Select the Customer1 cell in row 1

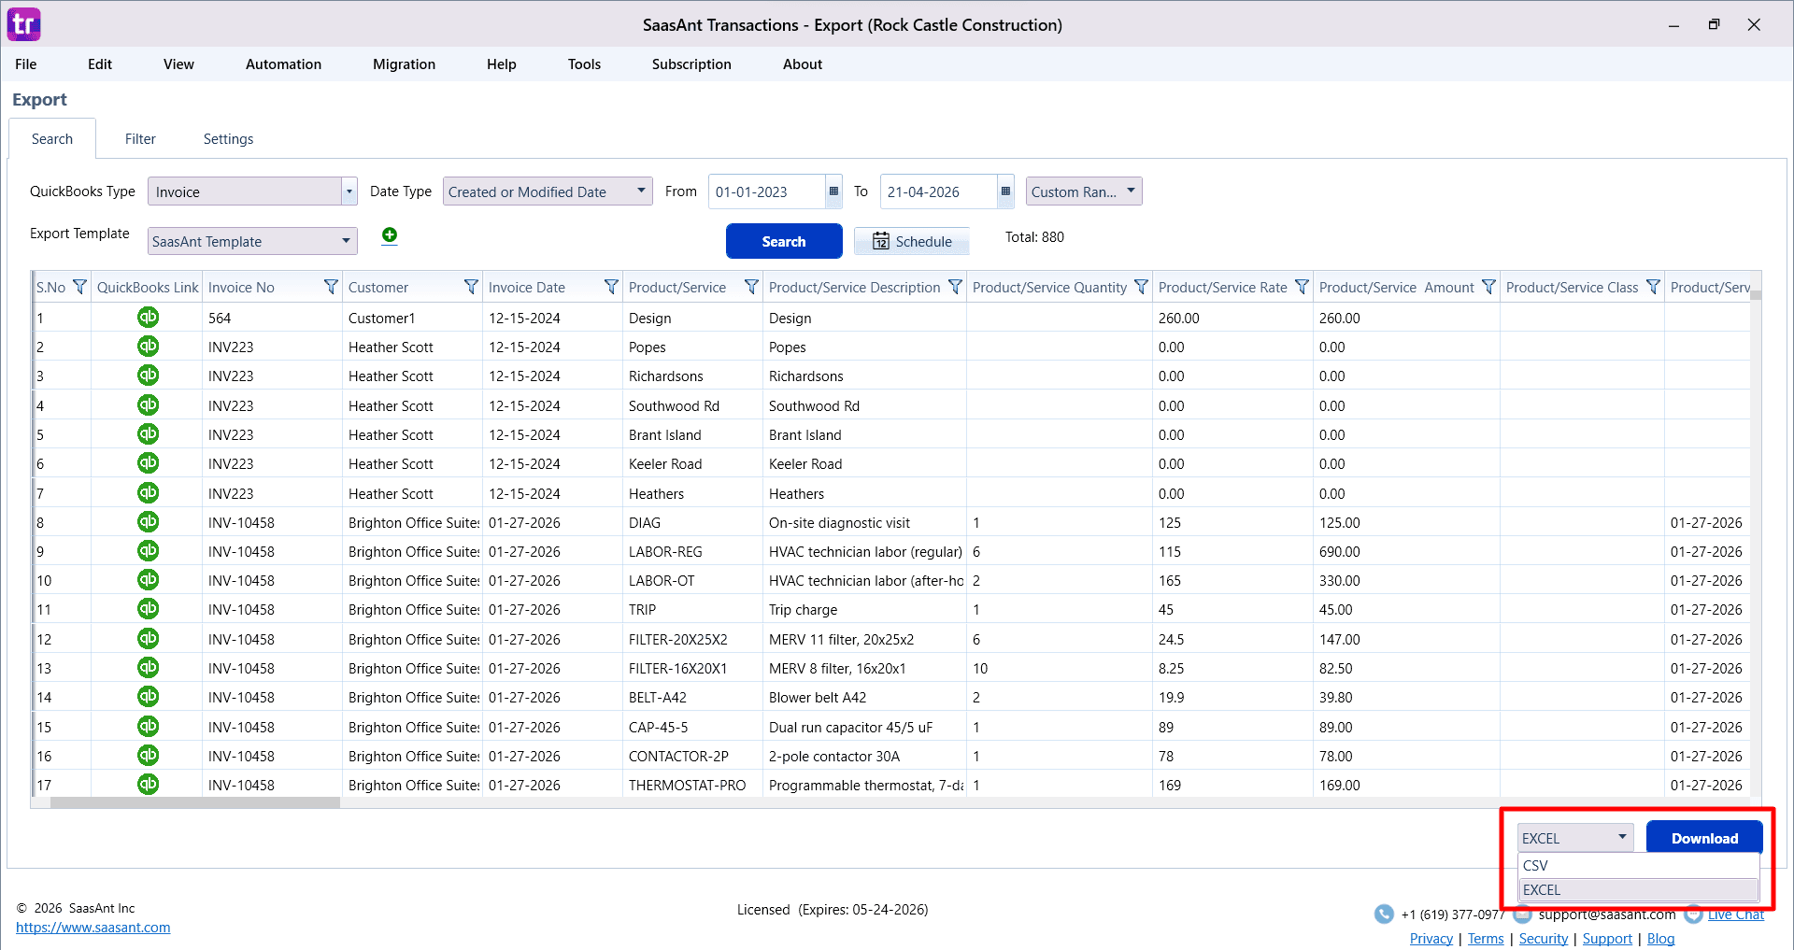click(412, 318)
